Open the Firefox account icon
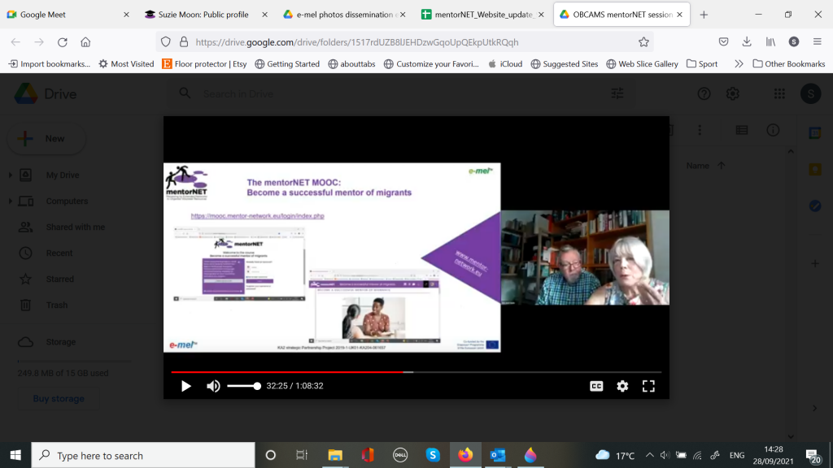The image size is (833, 468). click(794, 42)
